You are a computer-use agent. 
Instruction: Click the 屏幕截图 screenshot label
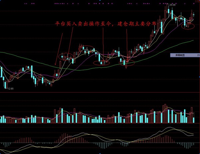coord(180,55)
